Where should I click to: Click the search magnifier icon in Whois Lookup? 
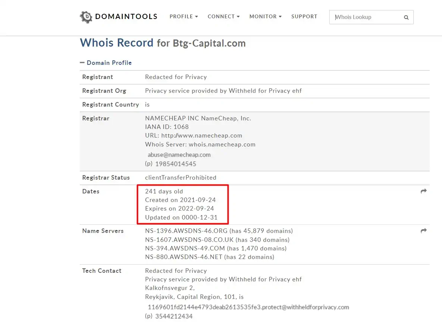coord(406,18)
